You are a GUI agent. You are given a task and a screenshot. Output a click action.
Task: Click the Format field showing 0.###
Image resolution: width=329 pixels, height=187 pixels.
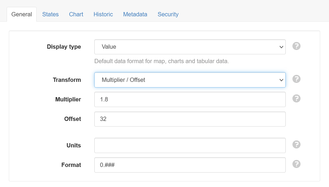(x=190, y=165)
